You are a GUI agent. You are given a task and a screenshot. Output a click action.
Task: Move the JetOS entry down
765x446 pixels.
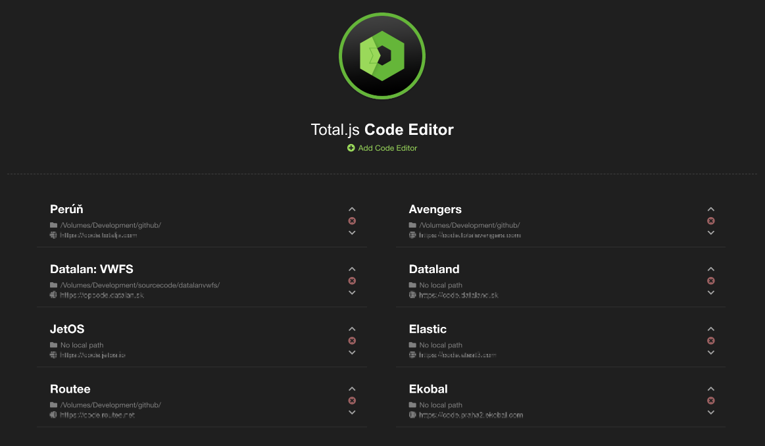tap(352, 353)
